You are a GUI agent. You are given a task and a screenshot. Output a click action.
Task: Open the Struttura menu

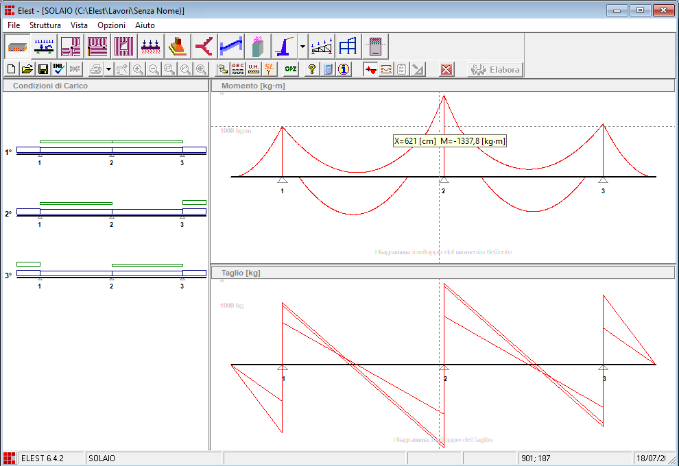tap(45, 25)
